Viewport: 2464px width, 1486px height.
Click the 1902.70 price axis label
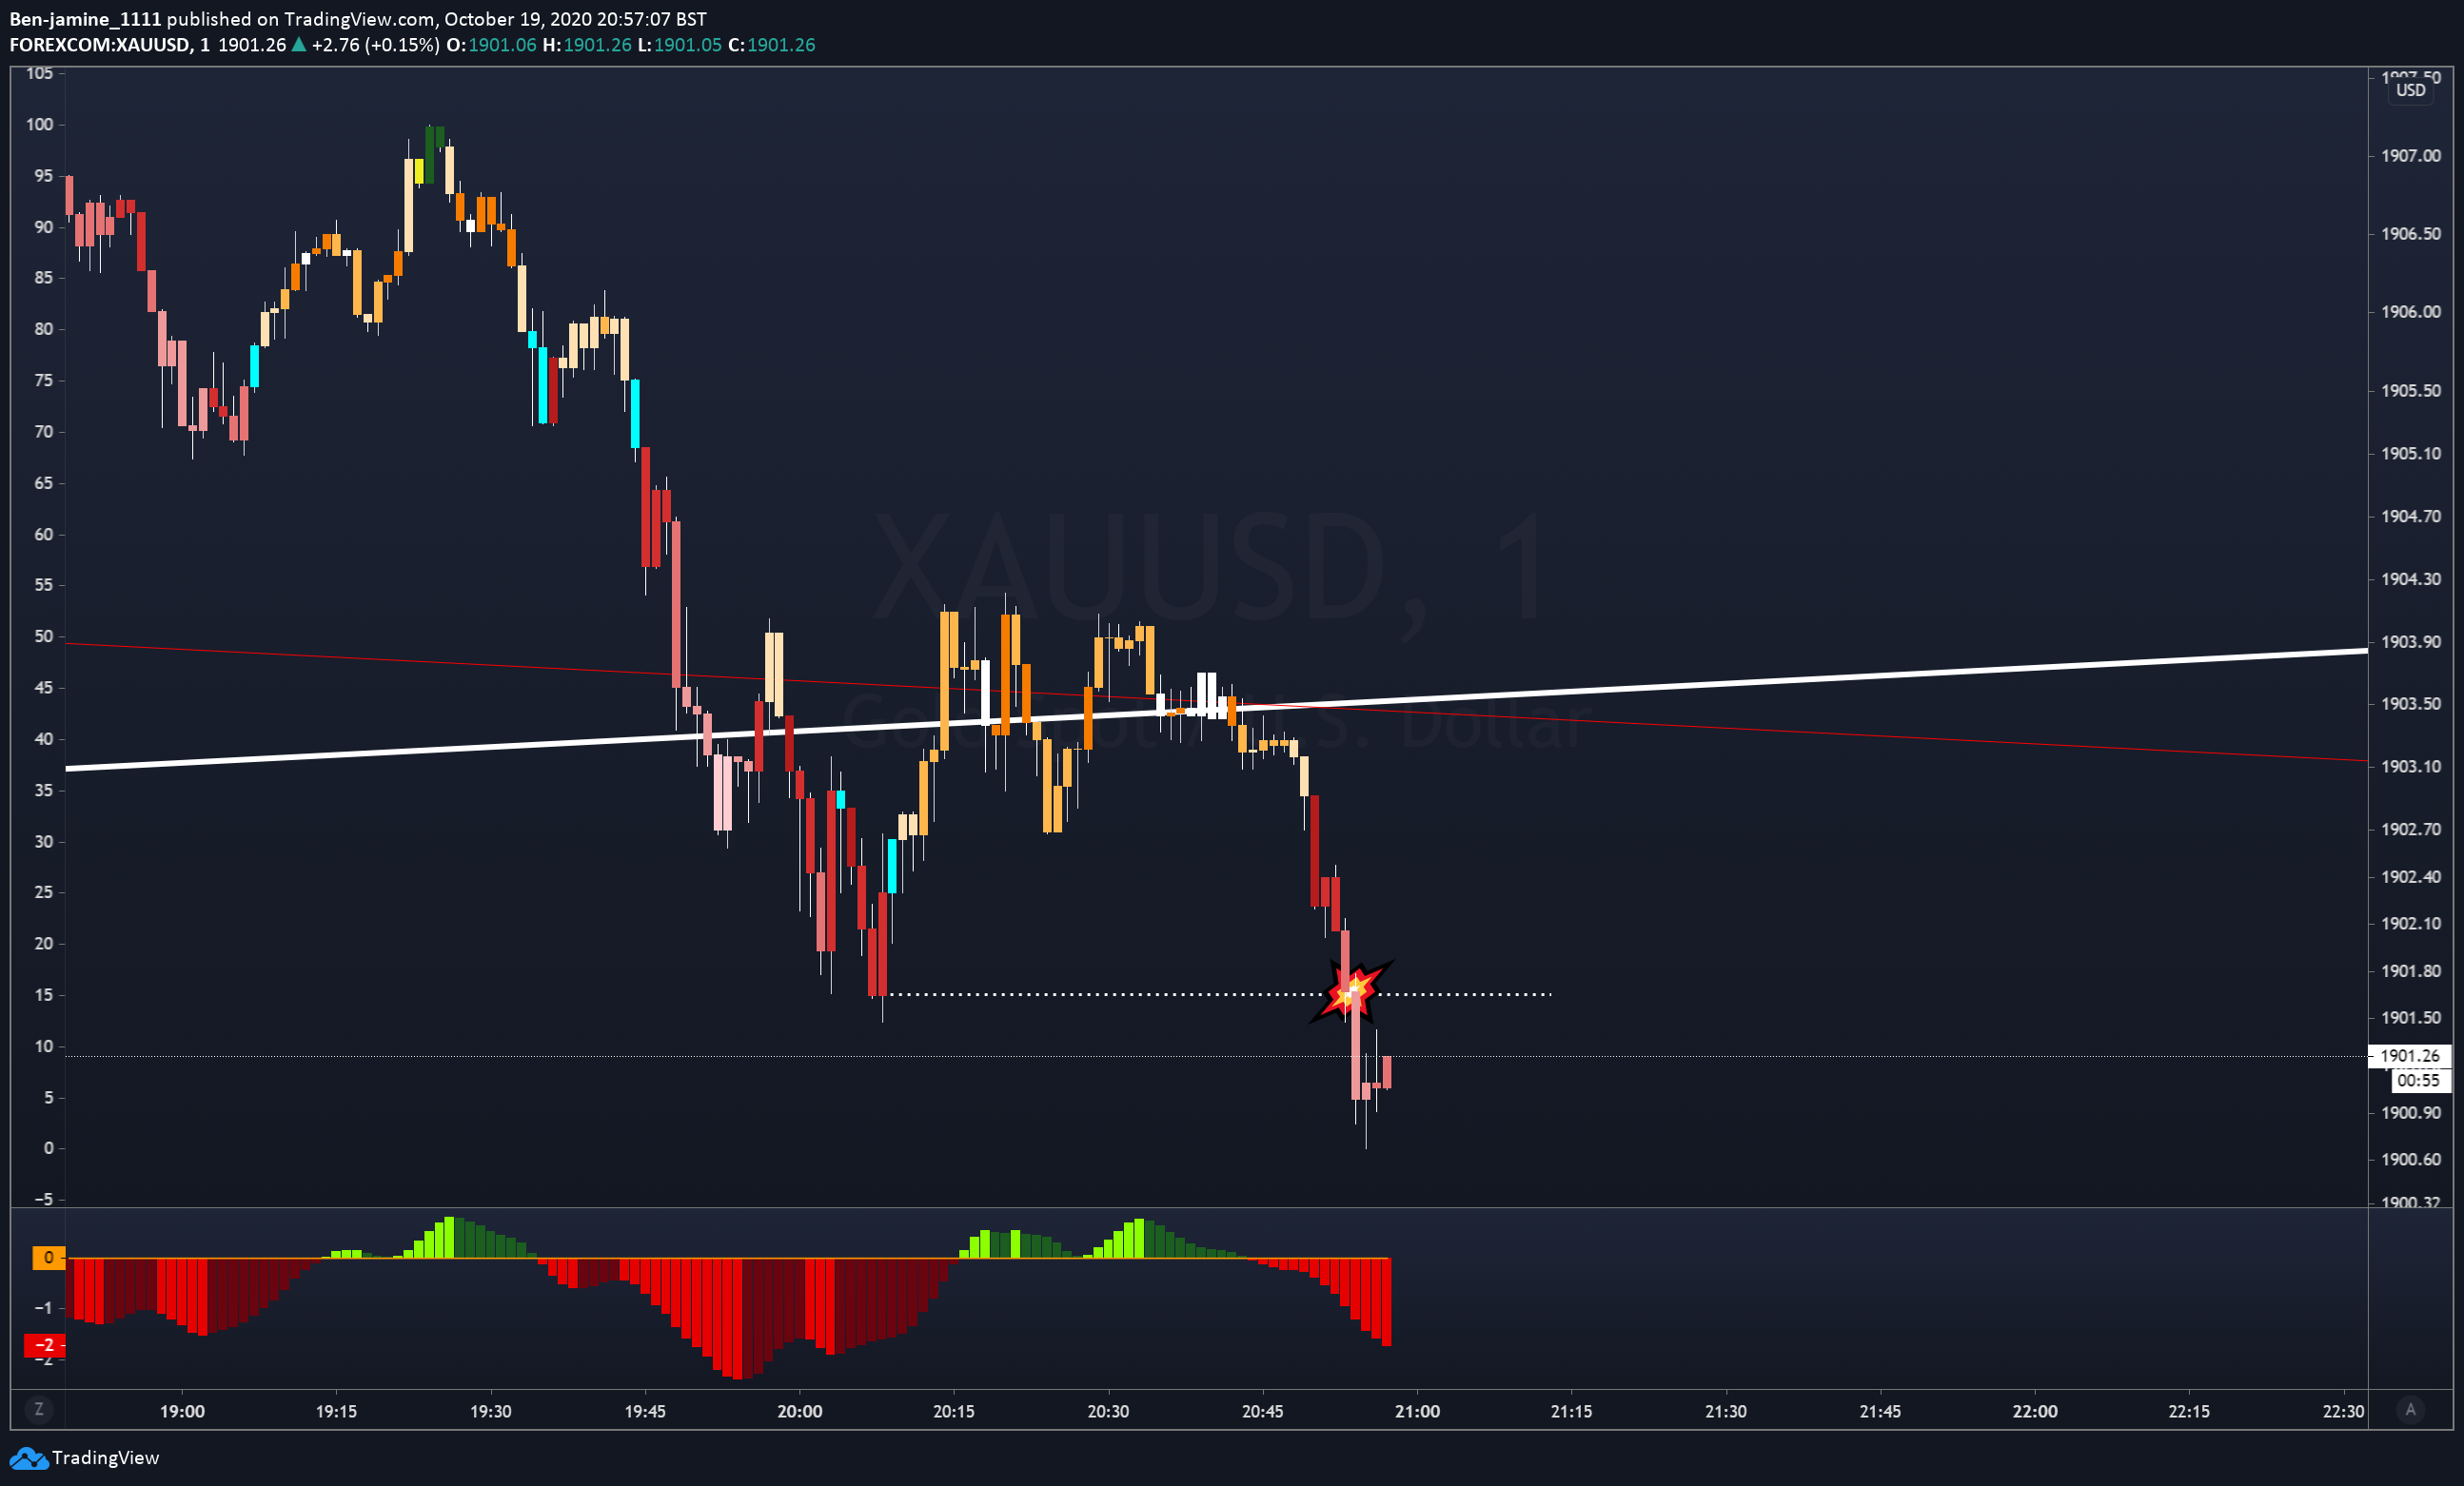[2411, 830]
